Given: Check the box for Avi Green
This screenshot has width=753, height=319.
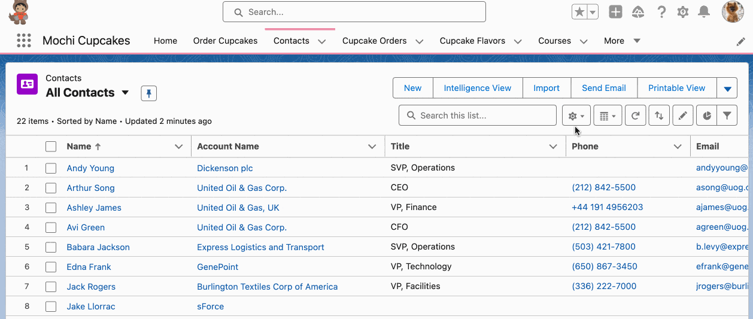Looking at the screenshot, I should (51, 227).
